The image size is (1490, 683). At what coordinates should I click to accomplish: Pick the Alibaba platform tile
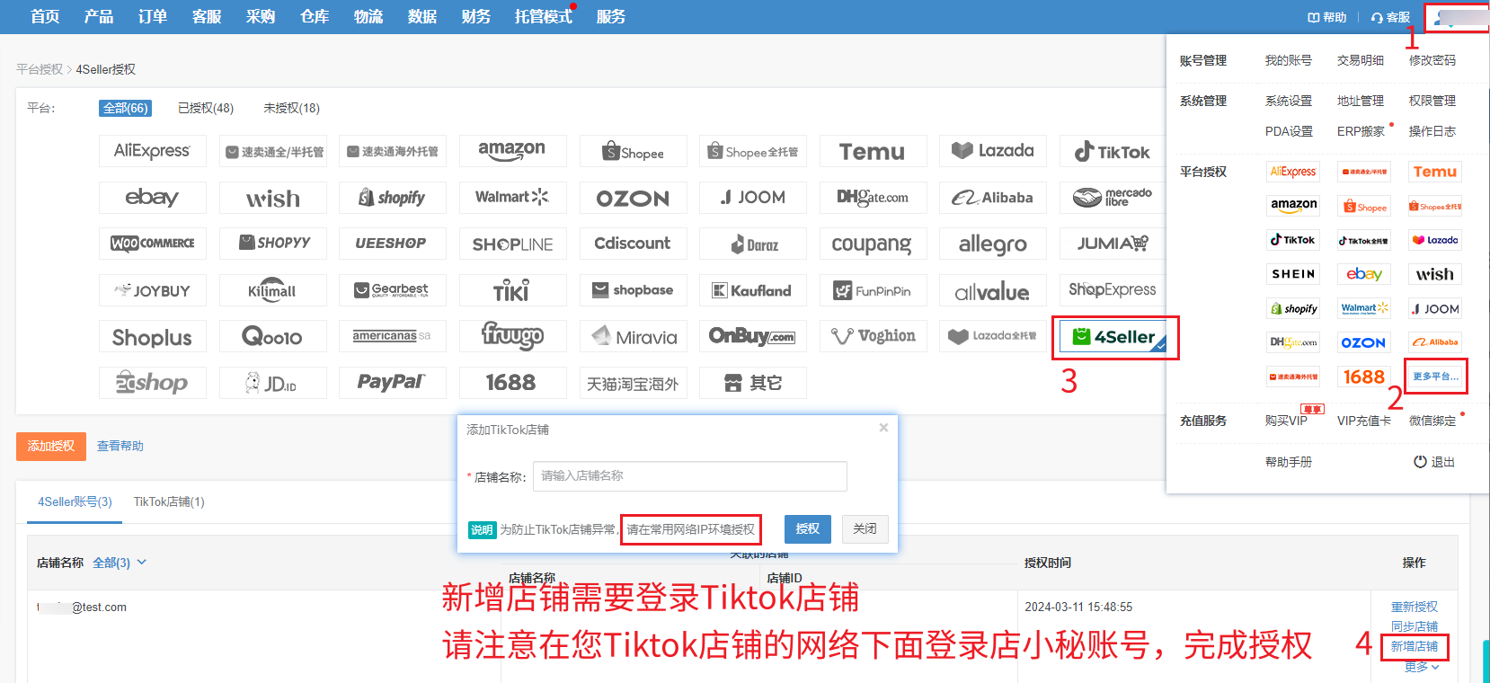point(993,198)
